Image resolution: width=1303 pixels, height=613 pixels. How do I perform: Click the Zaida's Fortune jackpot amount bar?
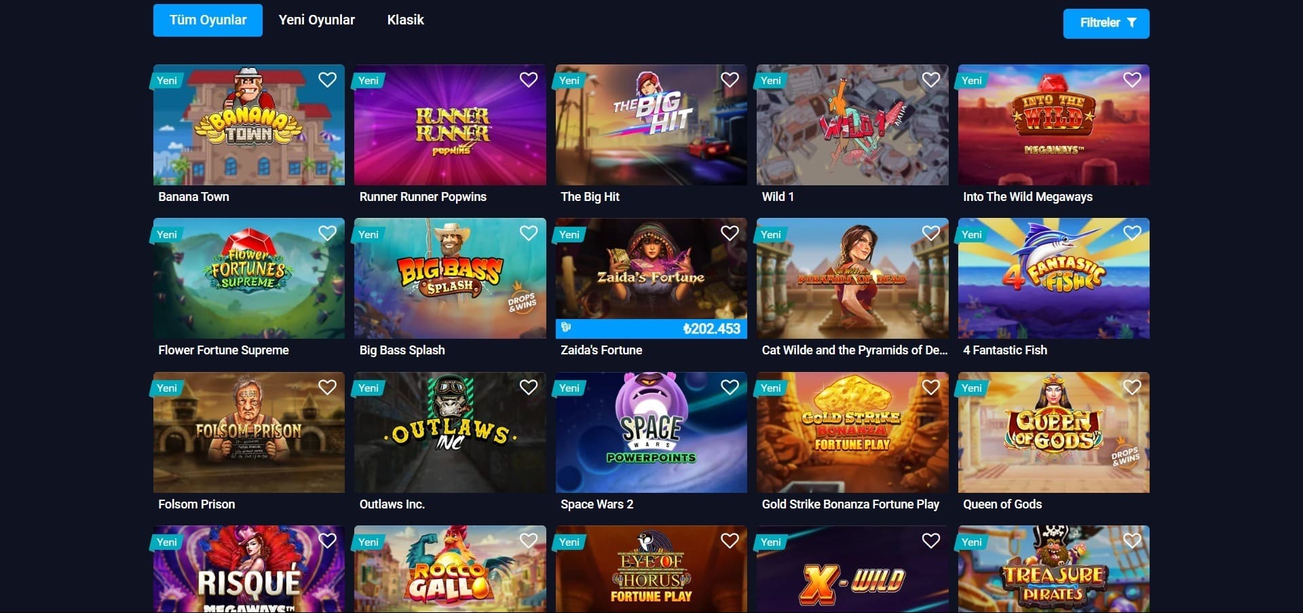tap(651, 329)
